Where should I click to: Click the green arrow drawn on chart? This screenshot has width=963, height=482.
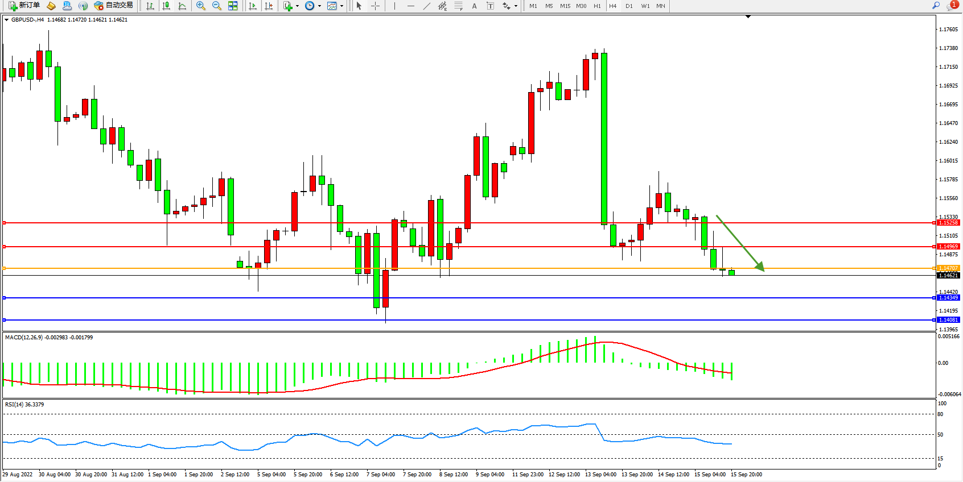click(740, 243)
